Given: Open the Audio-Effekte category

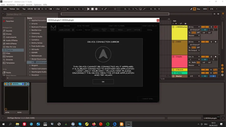Looking at the screenshot, I should pyautogui.click(x=12, y=40).
